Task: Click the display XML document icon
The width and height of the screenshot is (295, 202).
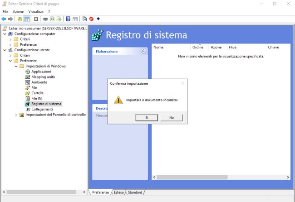Action: 84,19
